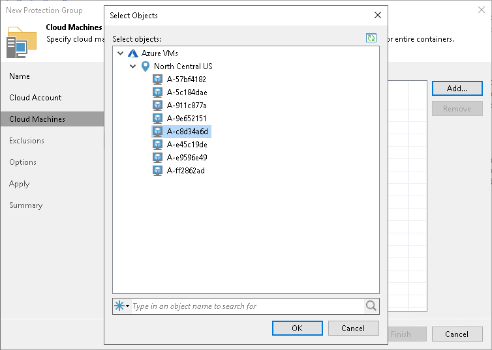Select VM A-911c877a in the tree

point(187,106)
